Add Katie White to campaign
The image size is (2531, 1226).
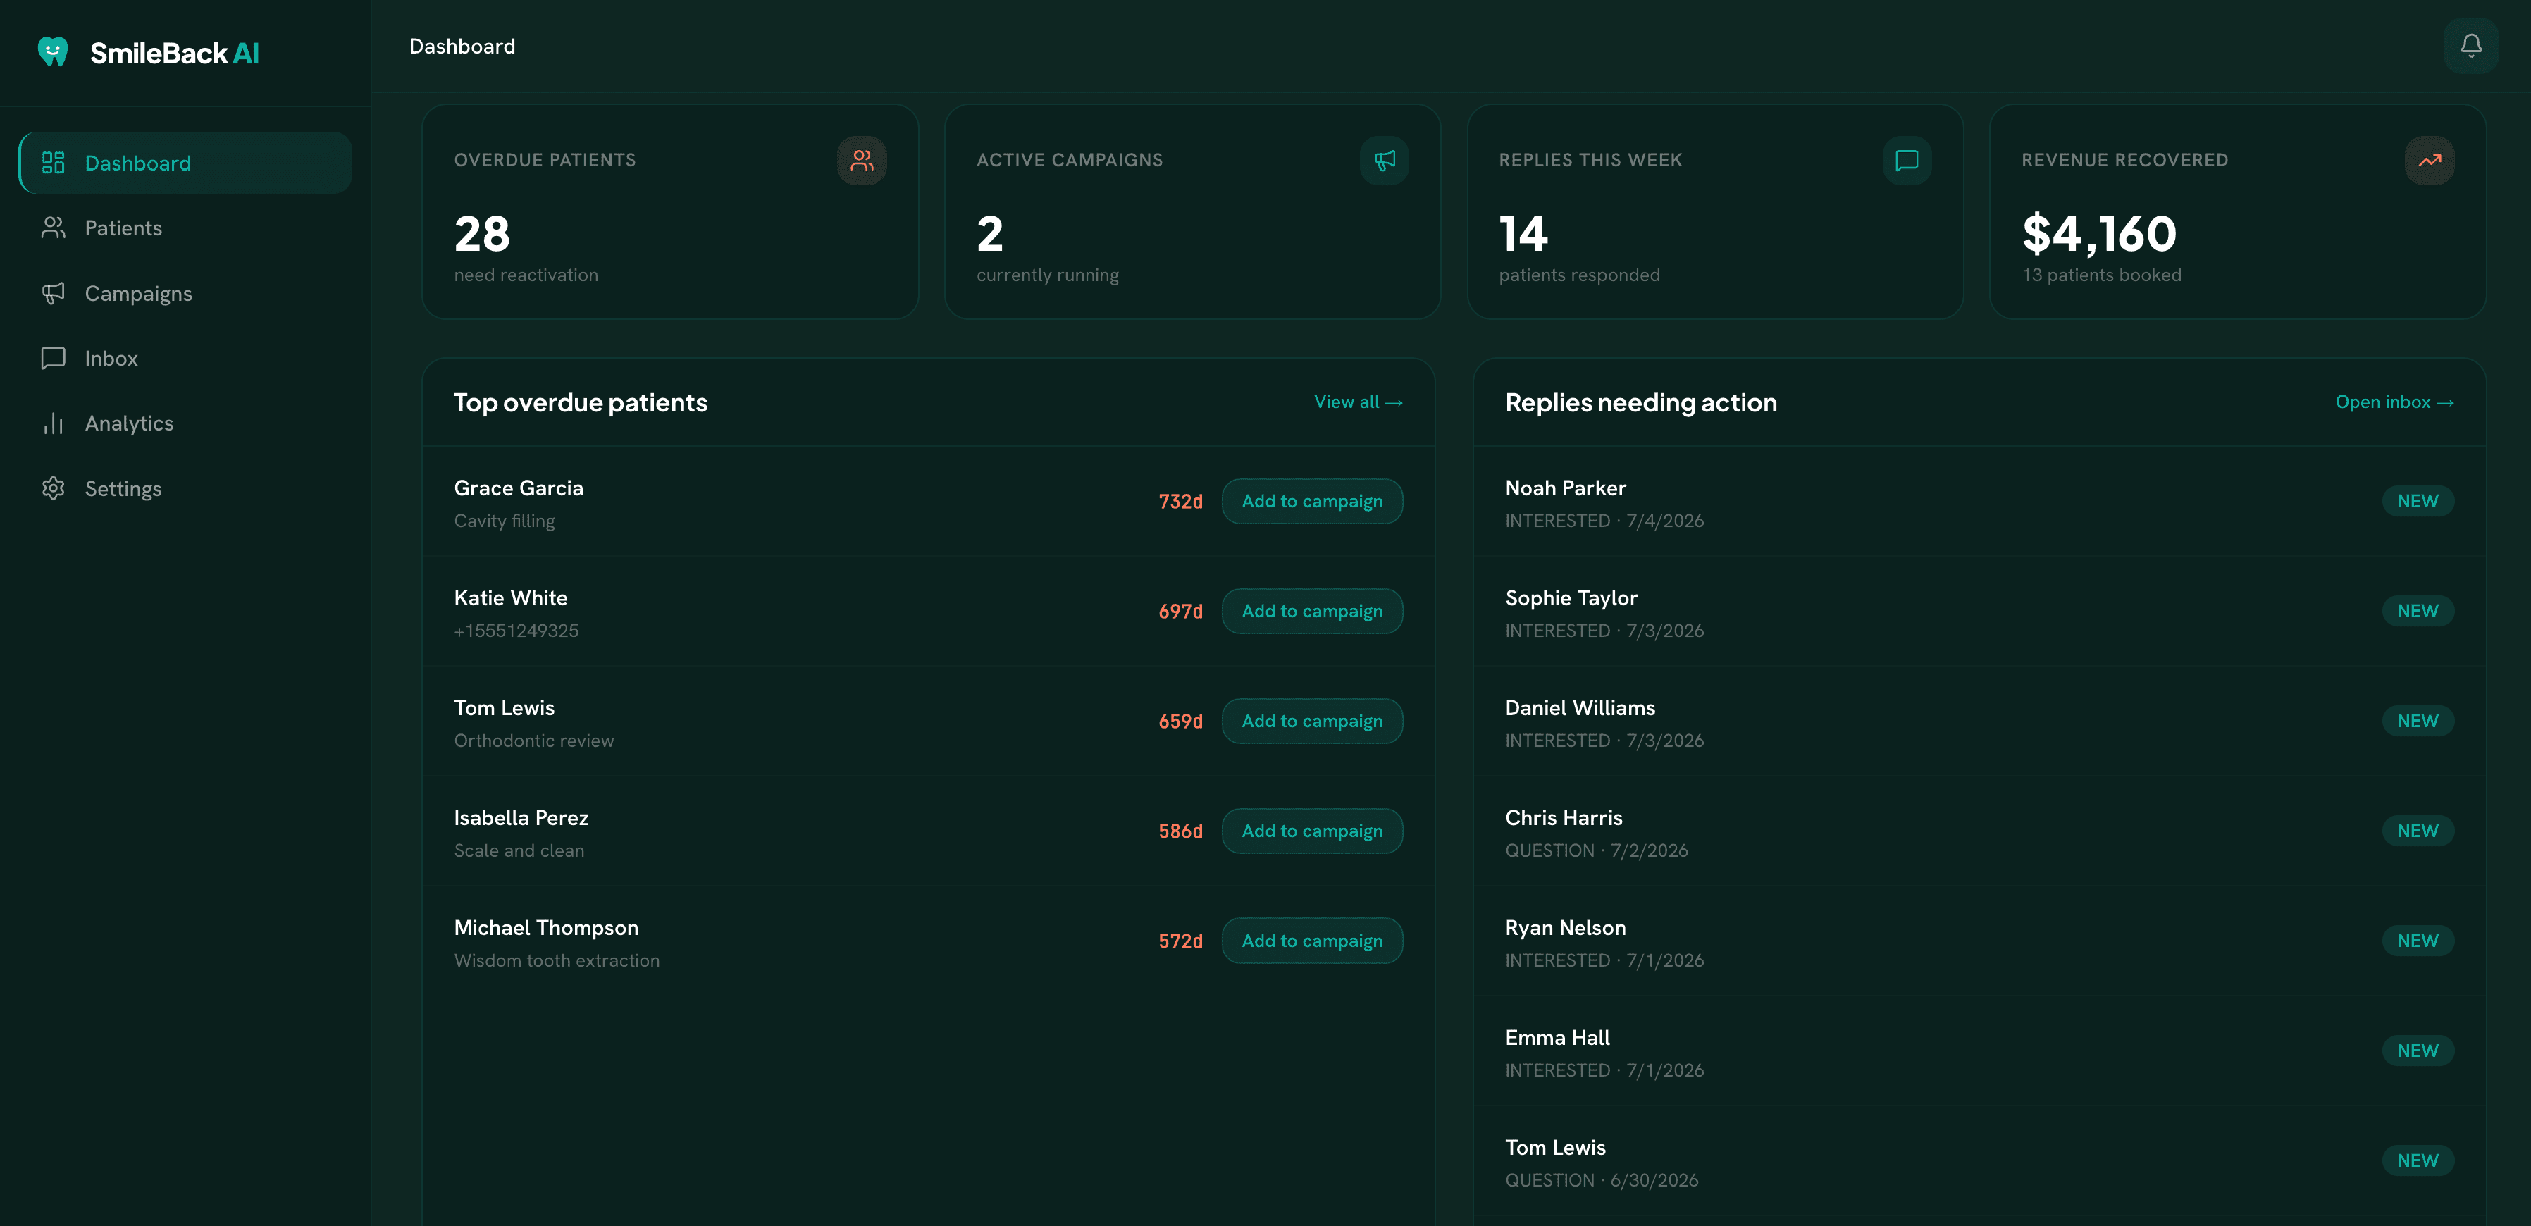tap(1312, 611)
